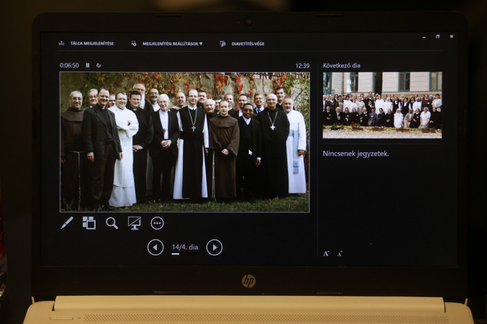This screenshot has height=324, width=487.
Task: Restart the elapsed timer
Action: pos(99,65)
